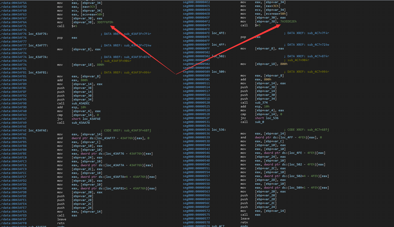
Task: Click the 7A3EDE2Eh constant in right listing
Action: pos(288,21)
